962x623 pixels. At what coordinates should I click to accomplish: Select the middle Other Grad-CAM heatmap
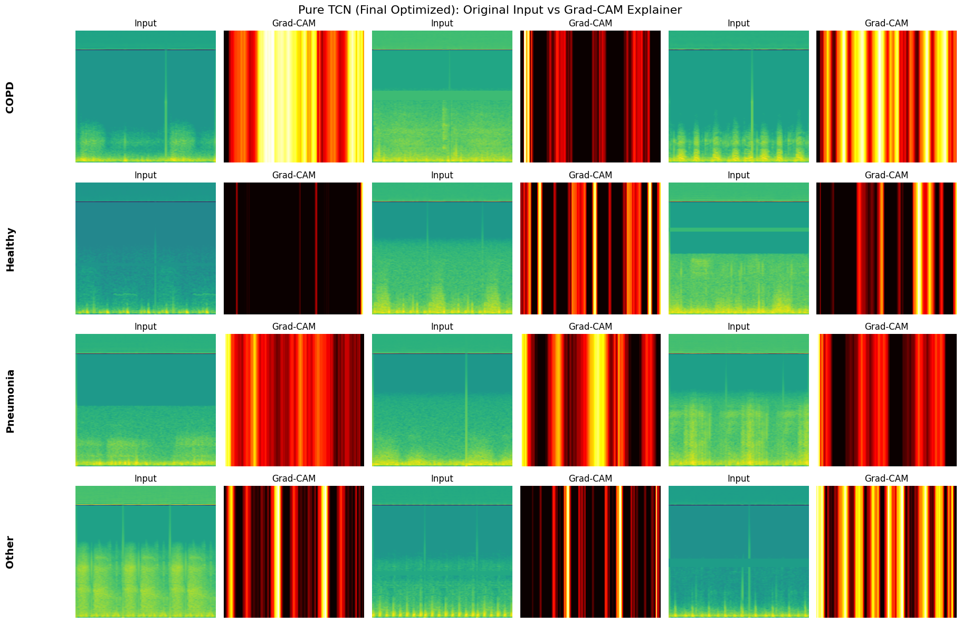point(590,551)
